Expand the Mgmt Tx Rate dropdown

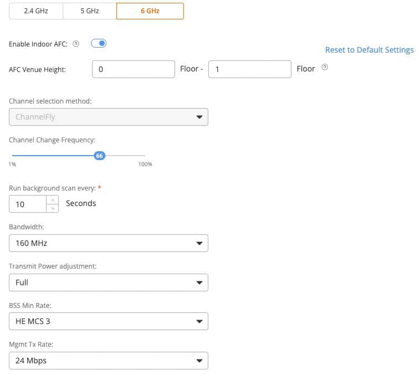pos(109,361)
